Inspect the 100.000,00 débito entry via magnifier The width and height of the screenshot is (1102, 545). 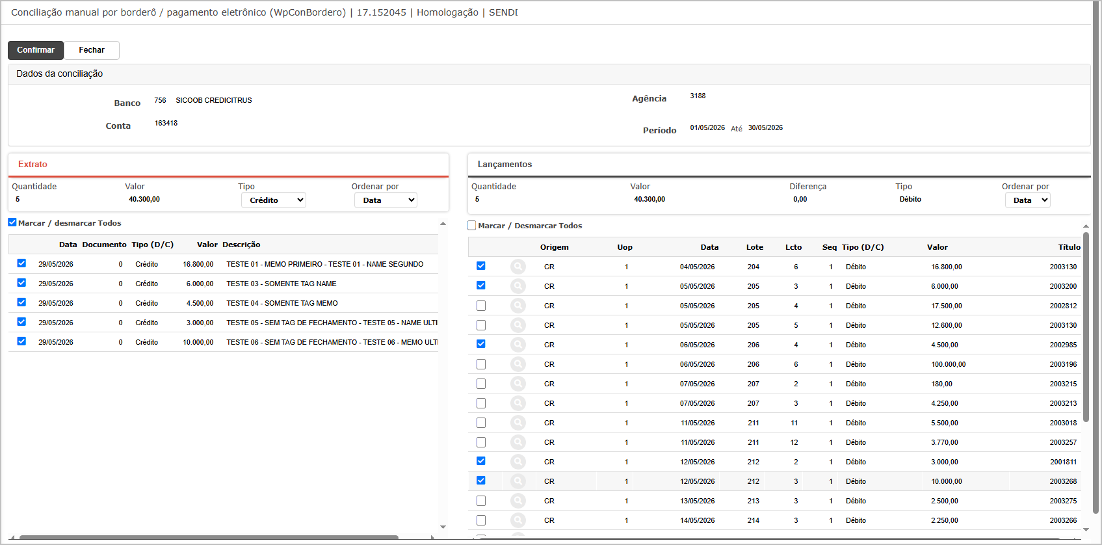(x=518, y=364)
